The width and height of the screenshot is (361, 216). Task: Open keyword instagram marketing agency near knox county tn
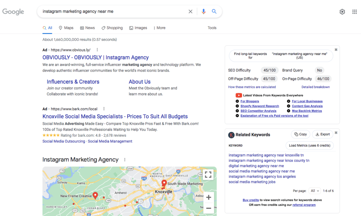269,161
